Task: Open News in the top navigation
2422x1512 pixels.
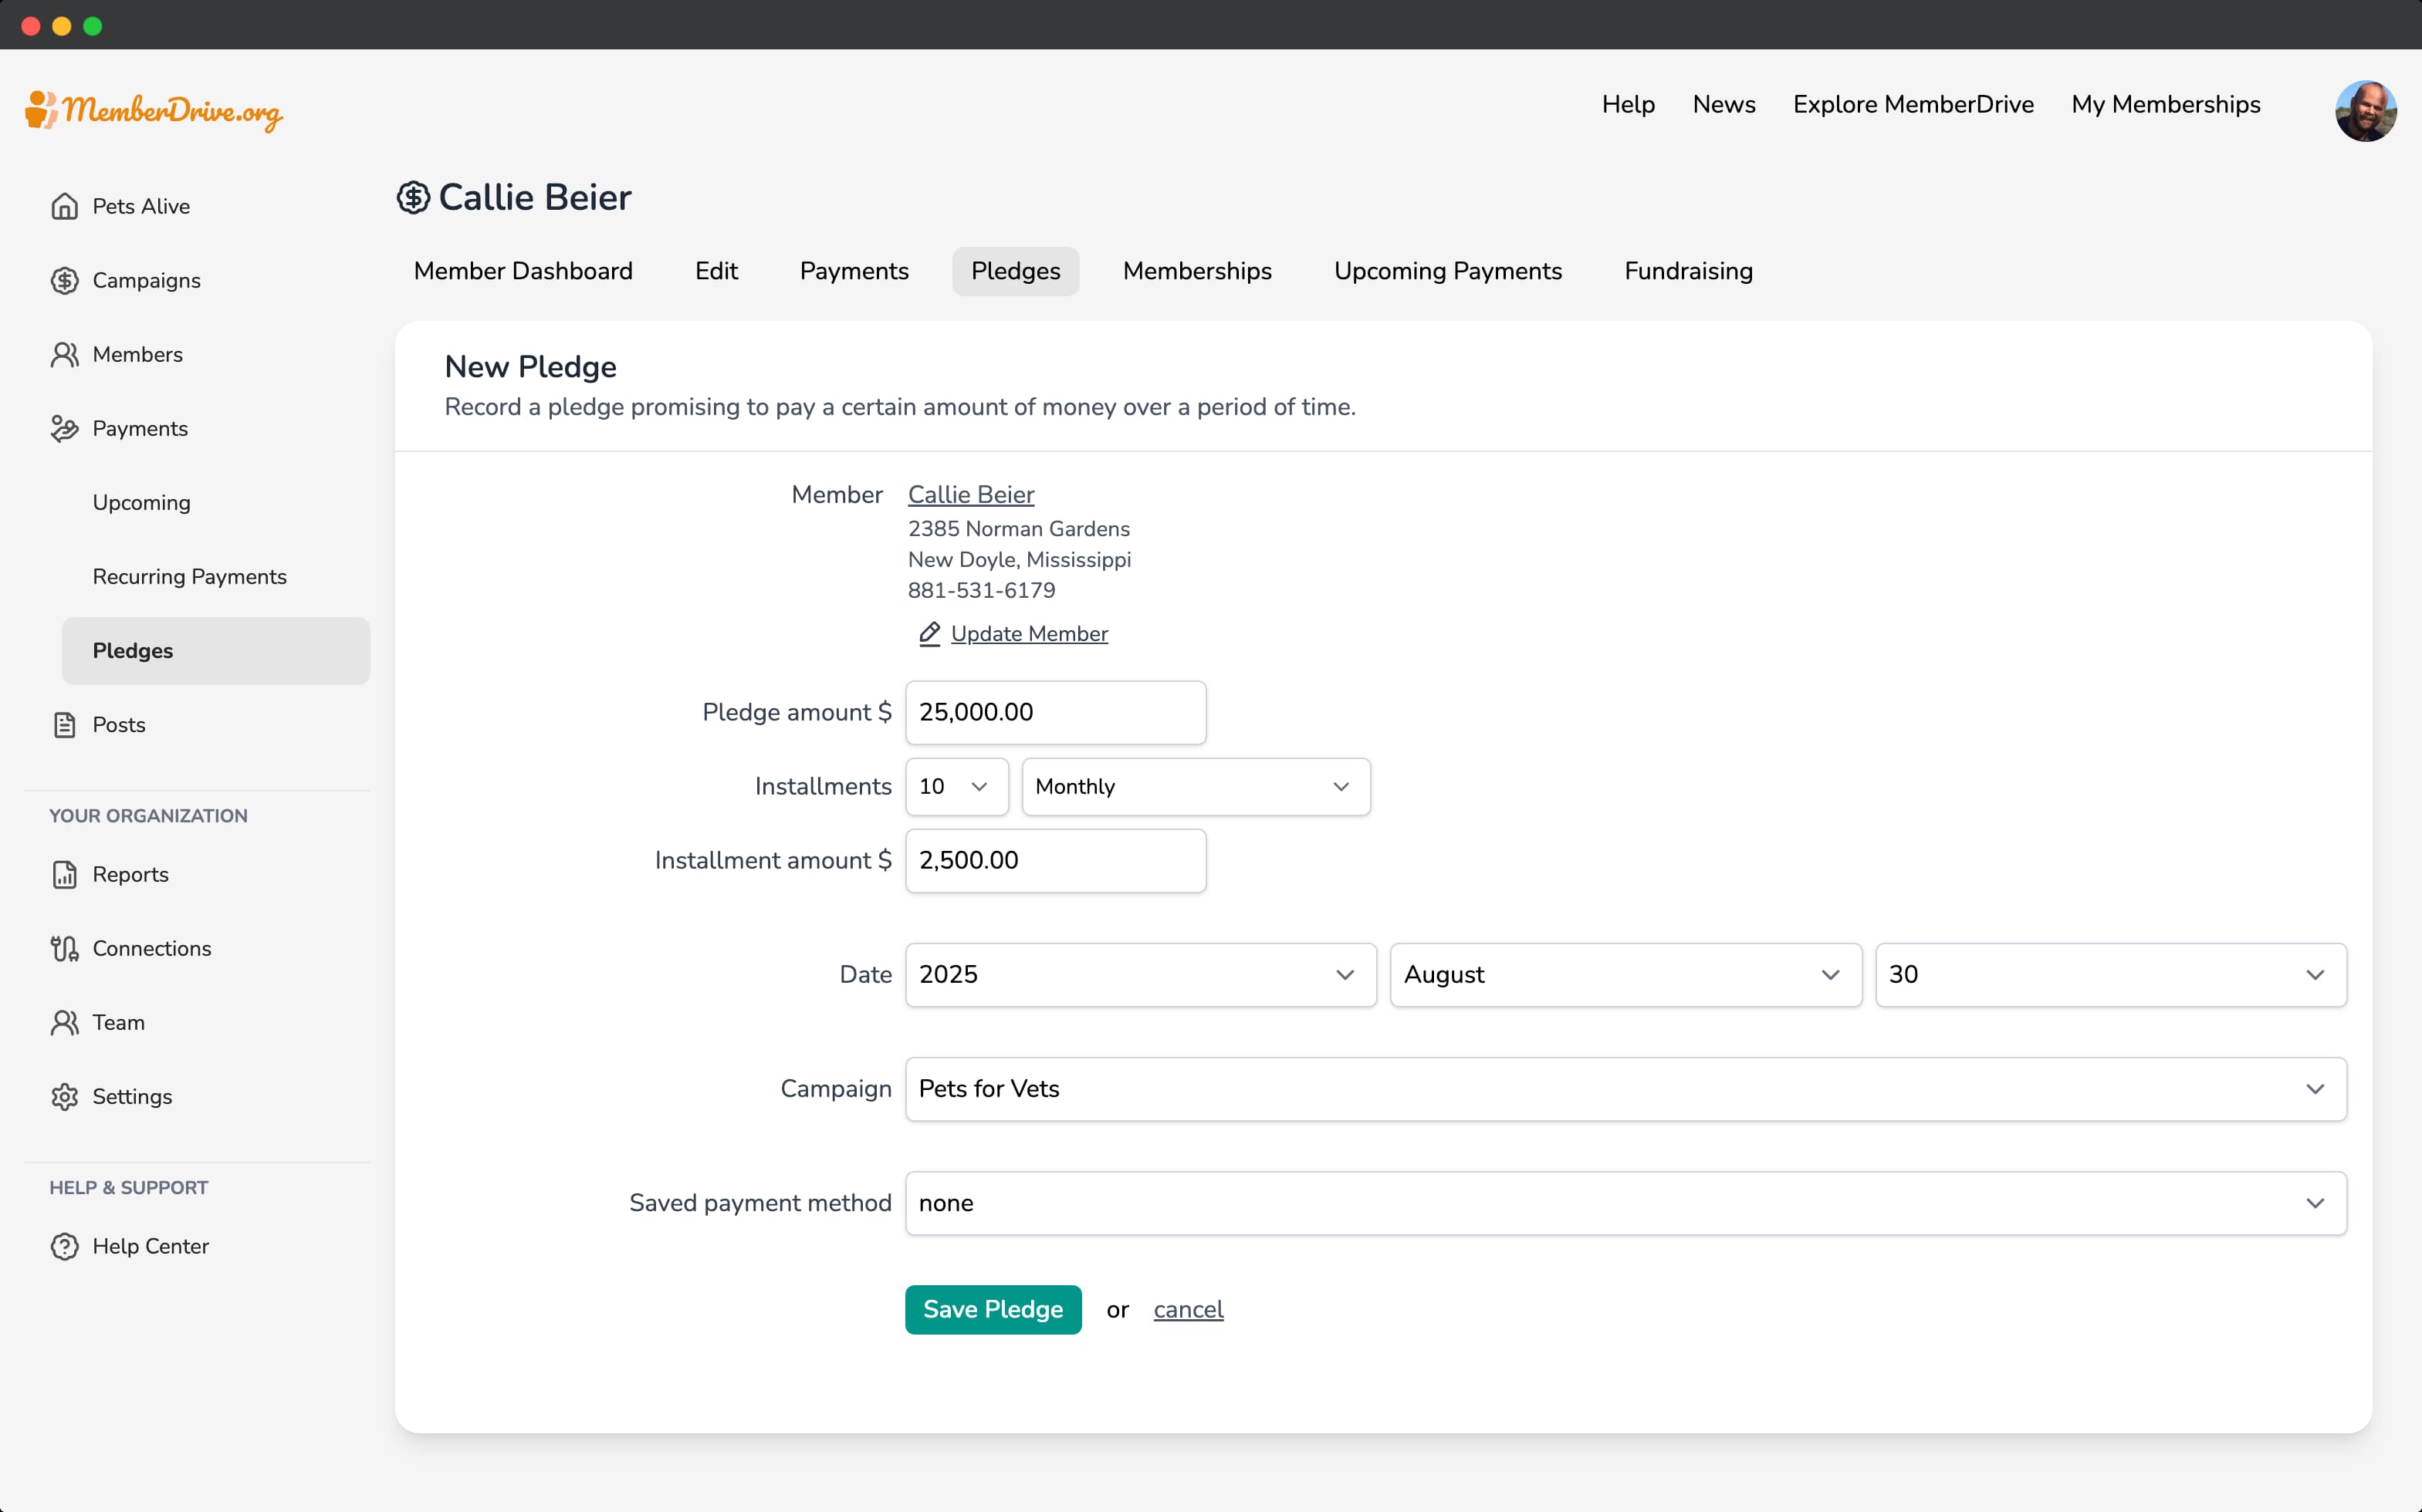Action: tap(1723, 104)
